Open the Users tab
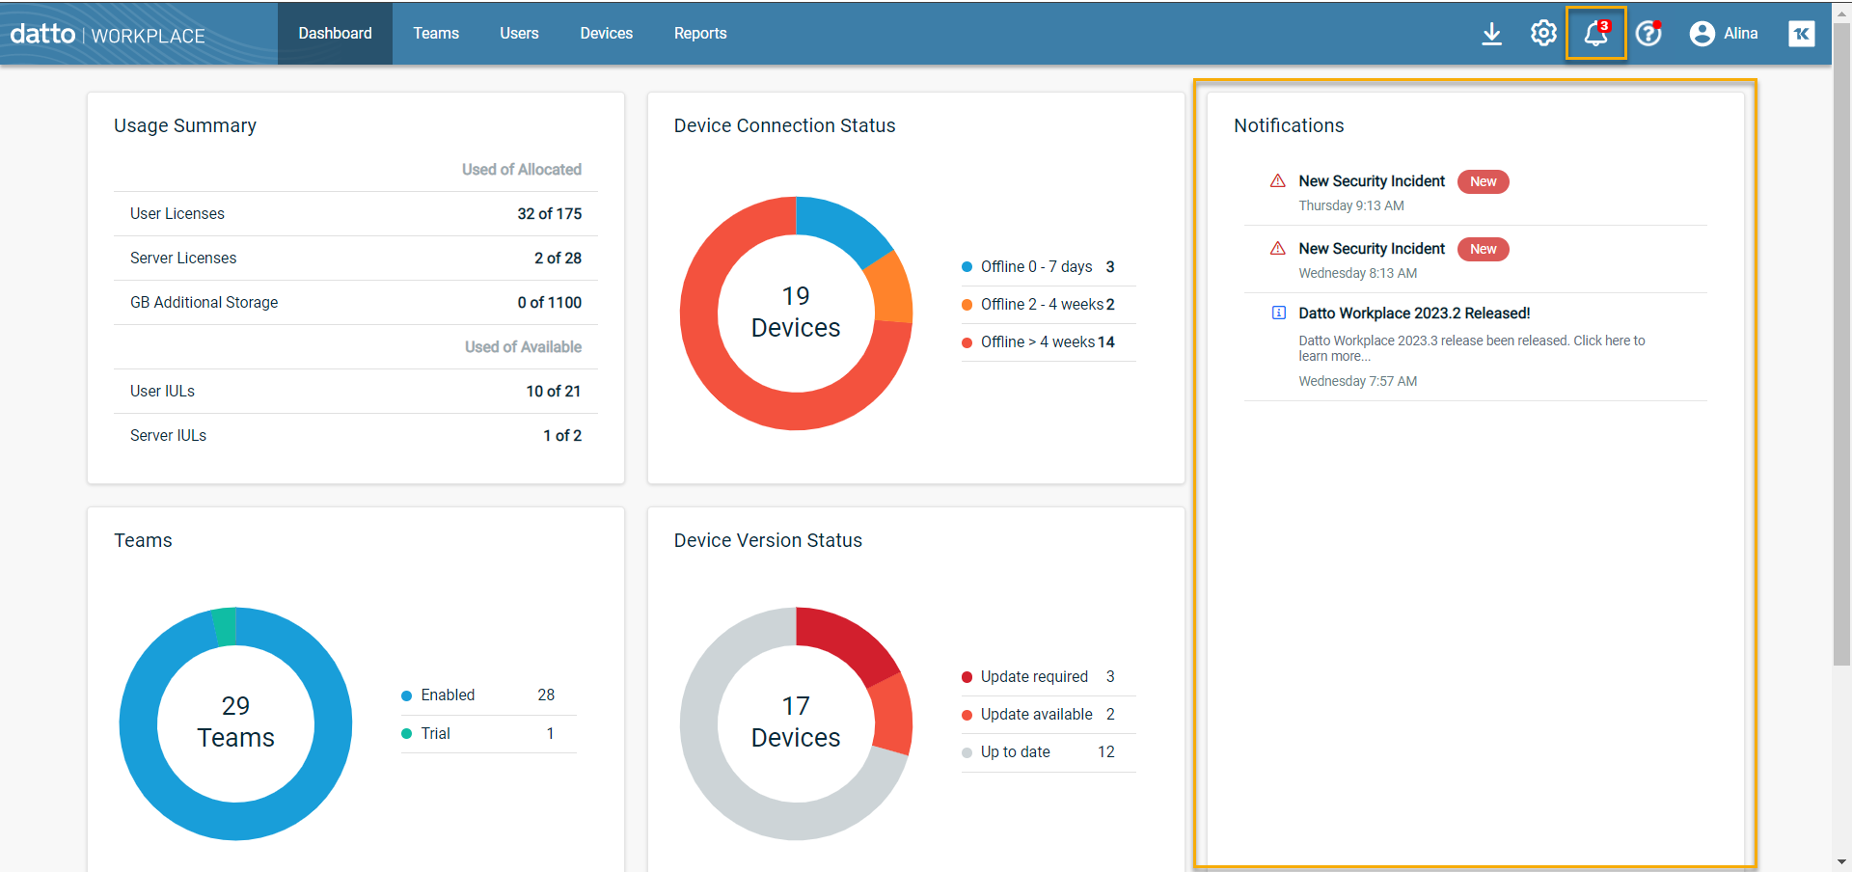Image resolution: width=1852 pixels, height=872 pixels. [519, 34]
